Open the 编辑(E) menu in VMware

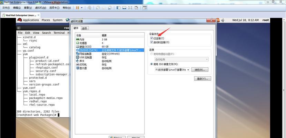click(x=17, y=8)
